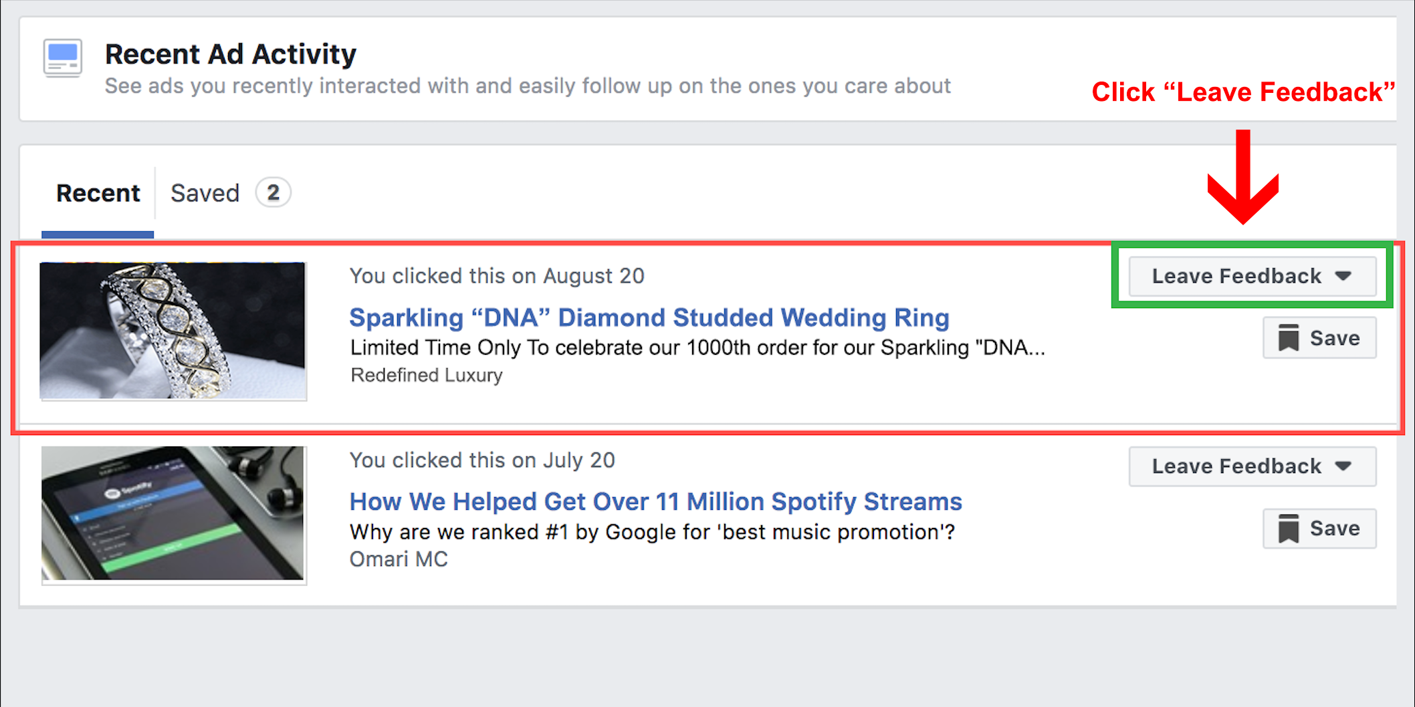Click caret arrow on ring ad's Leave Feedback
This screenshot has width=1415, height=707.
click(x=1343, y=276)
